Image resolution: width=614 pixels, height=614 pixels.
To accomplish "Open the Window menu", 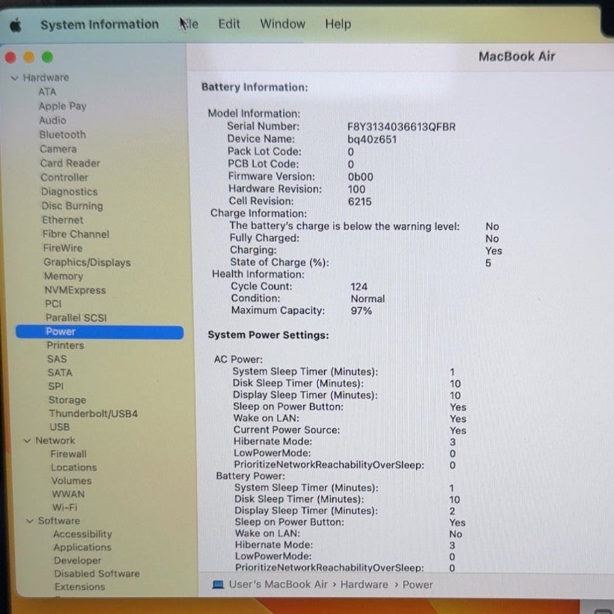I will [282, 24].
